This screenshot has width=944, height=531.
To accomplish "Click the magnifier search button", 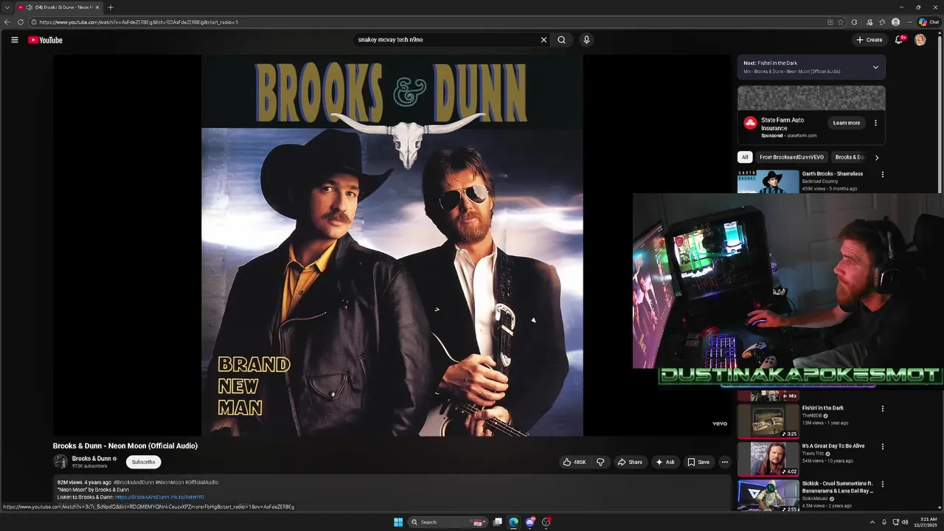I will [x=562, y=40].
